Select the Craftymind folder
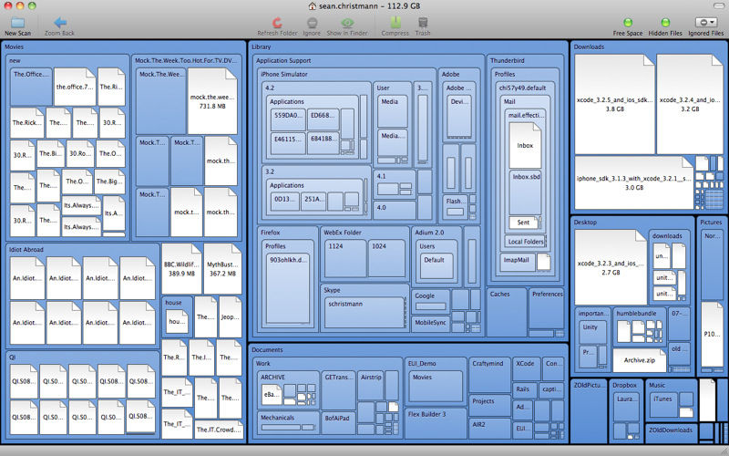The width and height of the screenshot is (729, 456). pyautogui.click(x=489, y=375)
